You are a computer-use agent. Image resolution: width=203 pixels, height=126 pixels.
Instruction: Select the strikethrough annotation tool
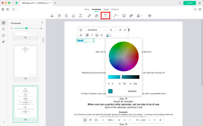66,16
